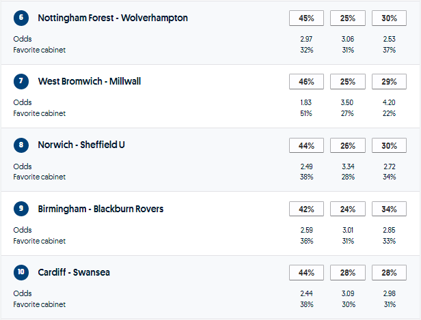
Task: Open the West Bromwich - Millwall match
Action: point(90,81)
